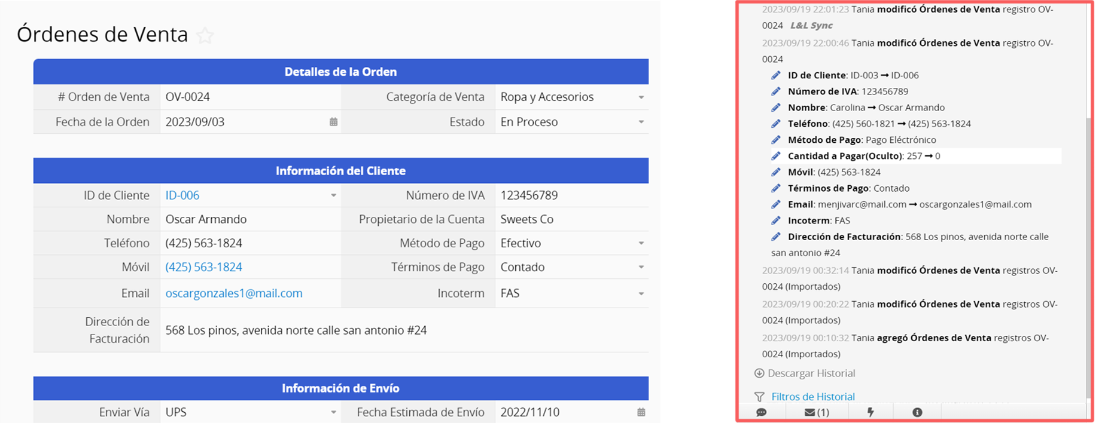This screenshot has width=1114, height=423.
Task: Open the lightning bolt actions tab
Action: (870, 412)
